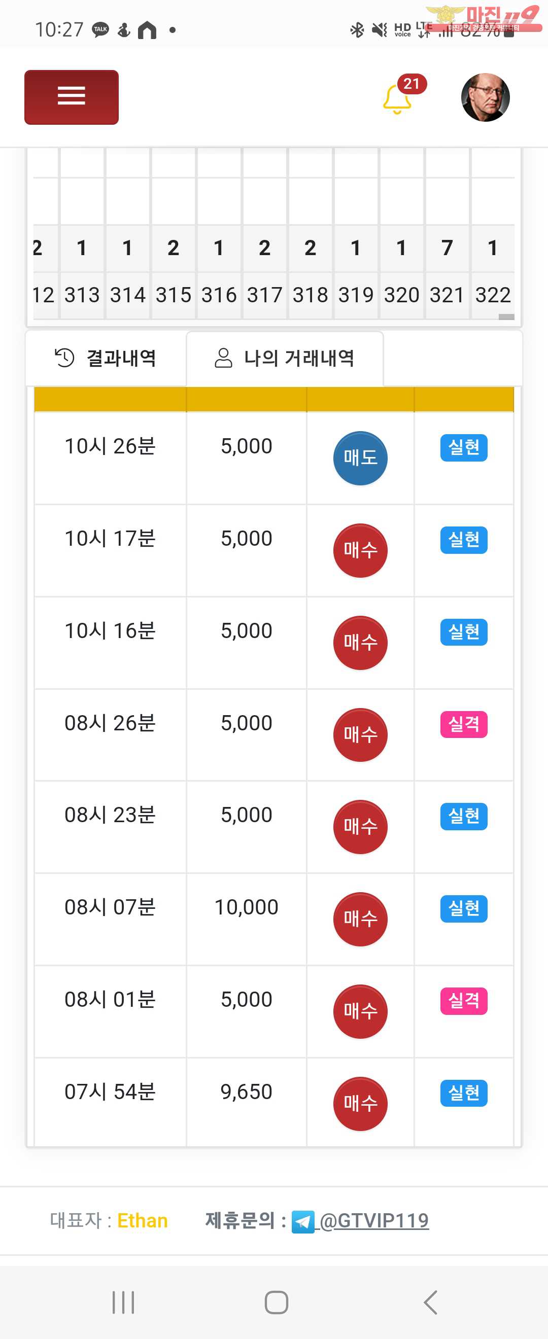Open the profile avatar picture
The height and width of the screenshot is (1339, 548).
[485, 97]
